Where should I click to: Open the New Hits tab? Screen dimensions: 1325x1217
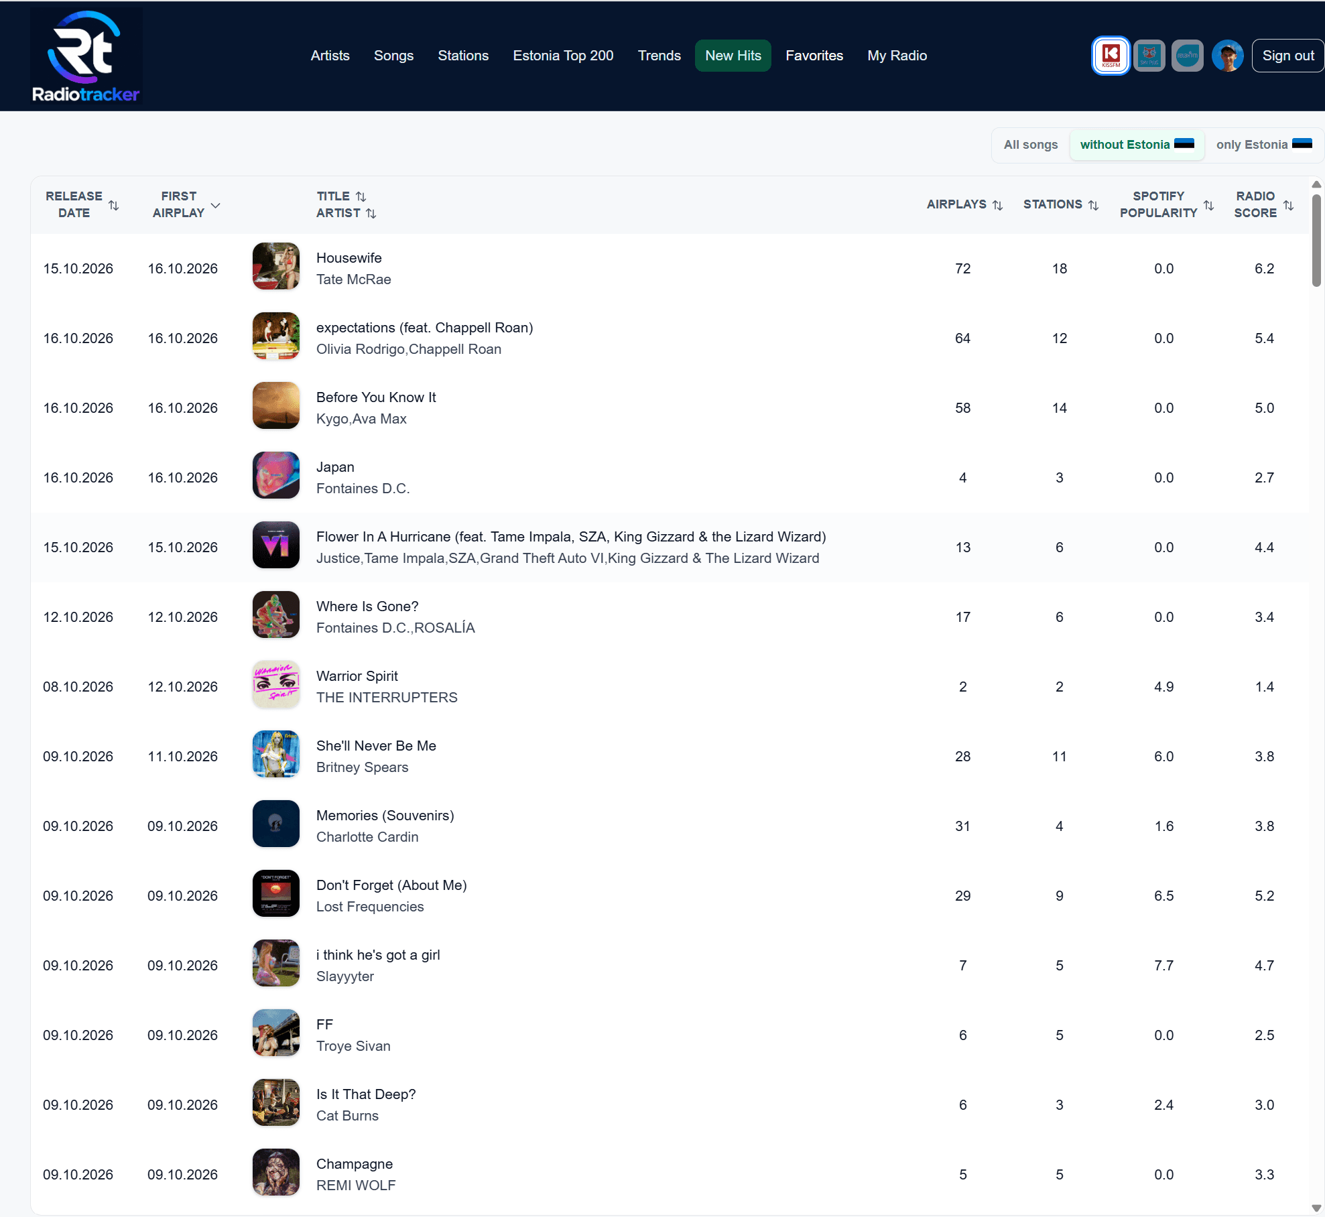click(x=733, y=56)
